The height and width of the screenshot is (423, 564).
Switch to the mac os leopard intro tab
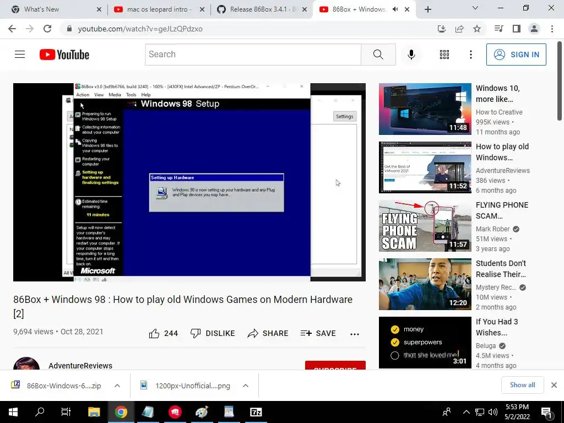pyautogui.click(x=160, y=9)
